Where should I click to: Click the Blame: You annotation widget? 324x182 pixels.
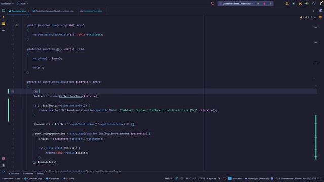click(x=308, y=179)
